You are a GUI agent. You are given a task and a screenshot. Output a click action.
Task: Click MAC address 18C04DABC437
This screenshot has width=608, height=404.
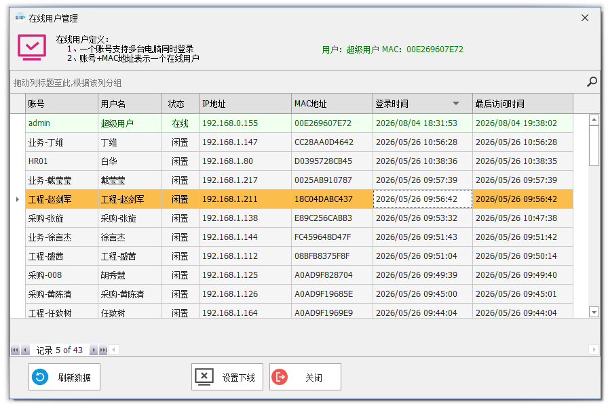coord(332,199)
